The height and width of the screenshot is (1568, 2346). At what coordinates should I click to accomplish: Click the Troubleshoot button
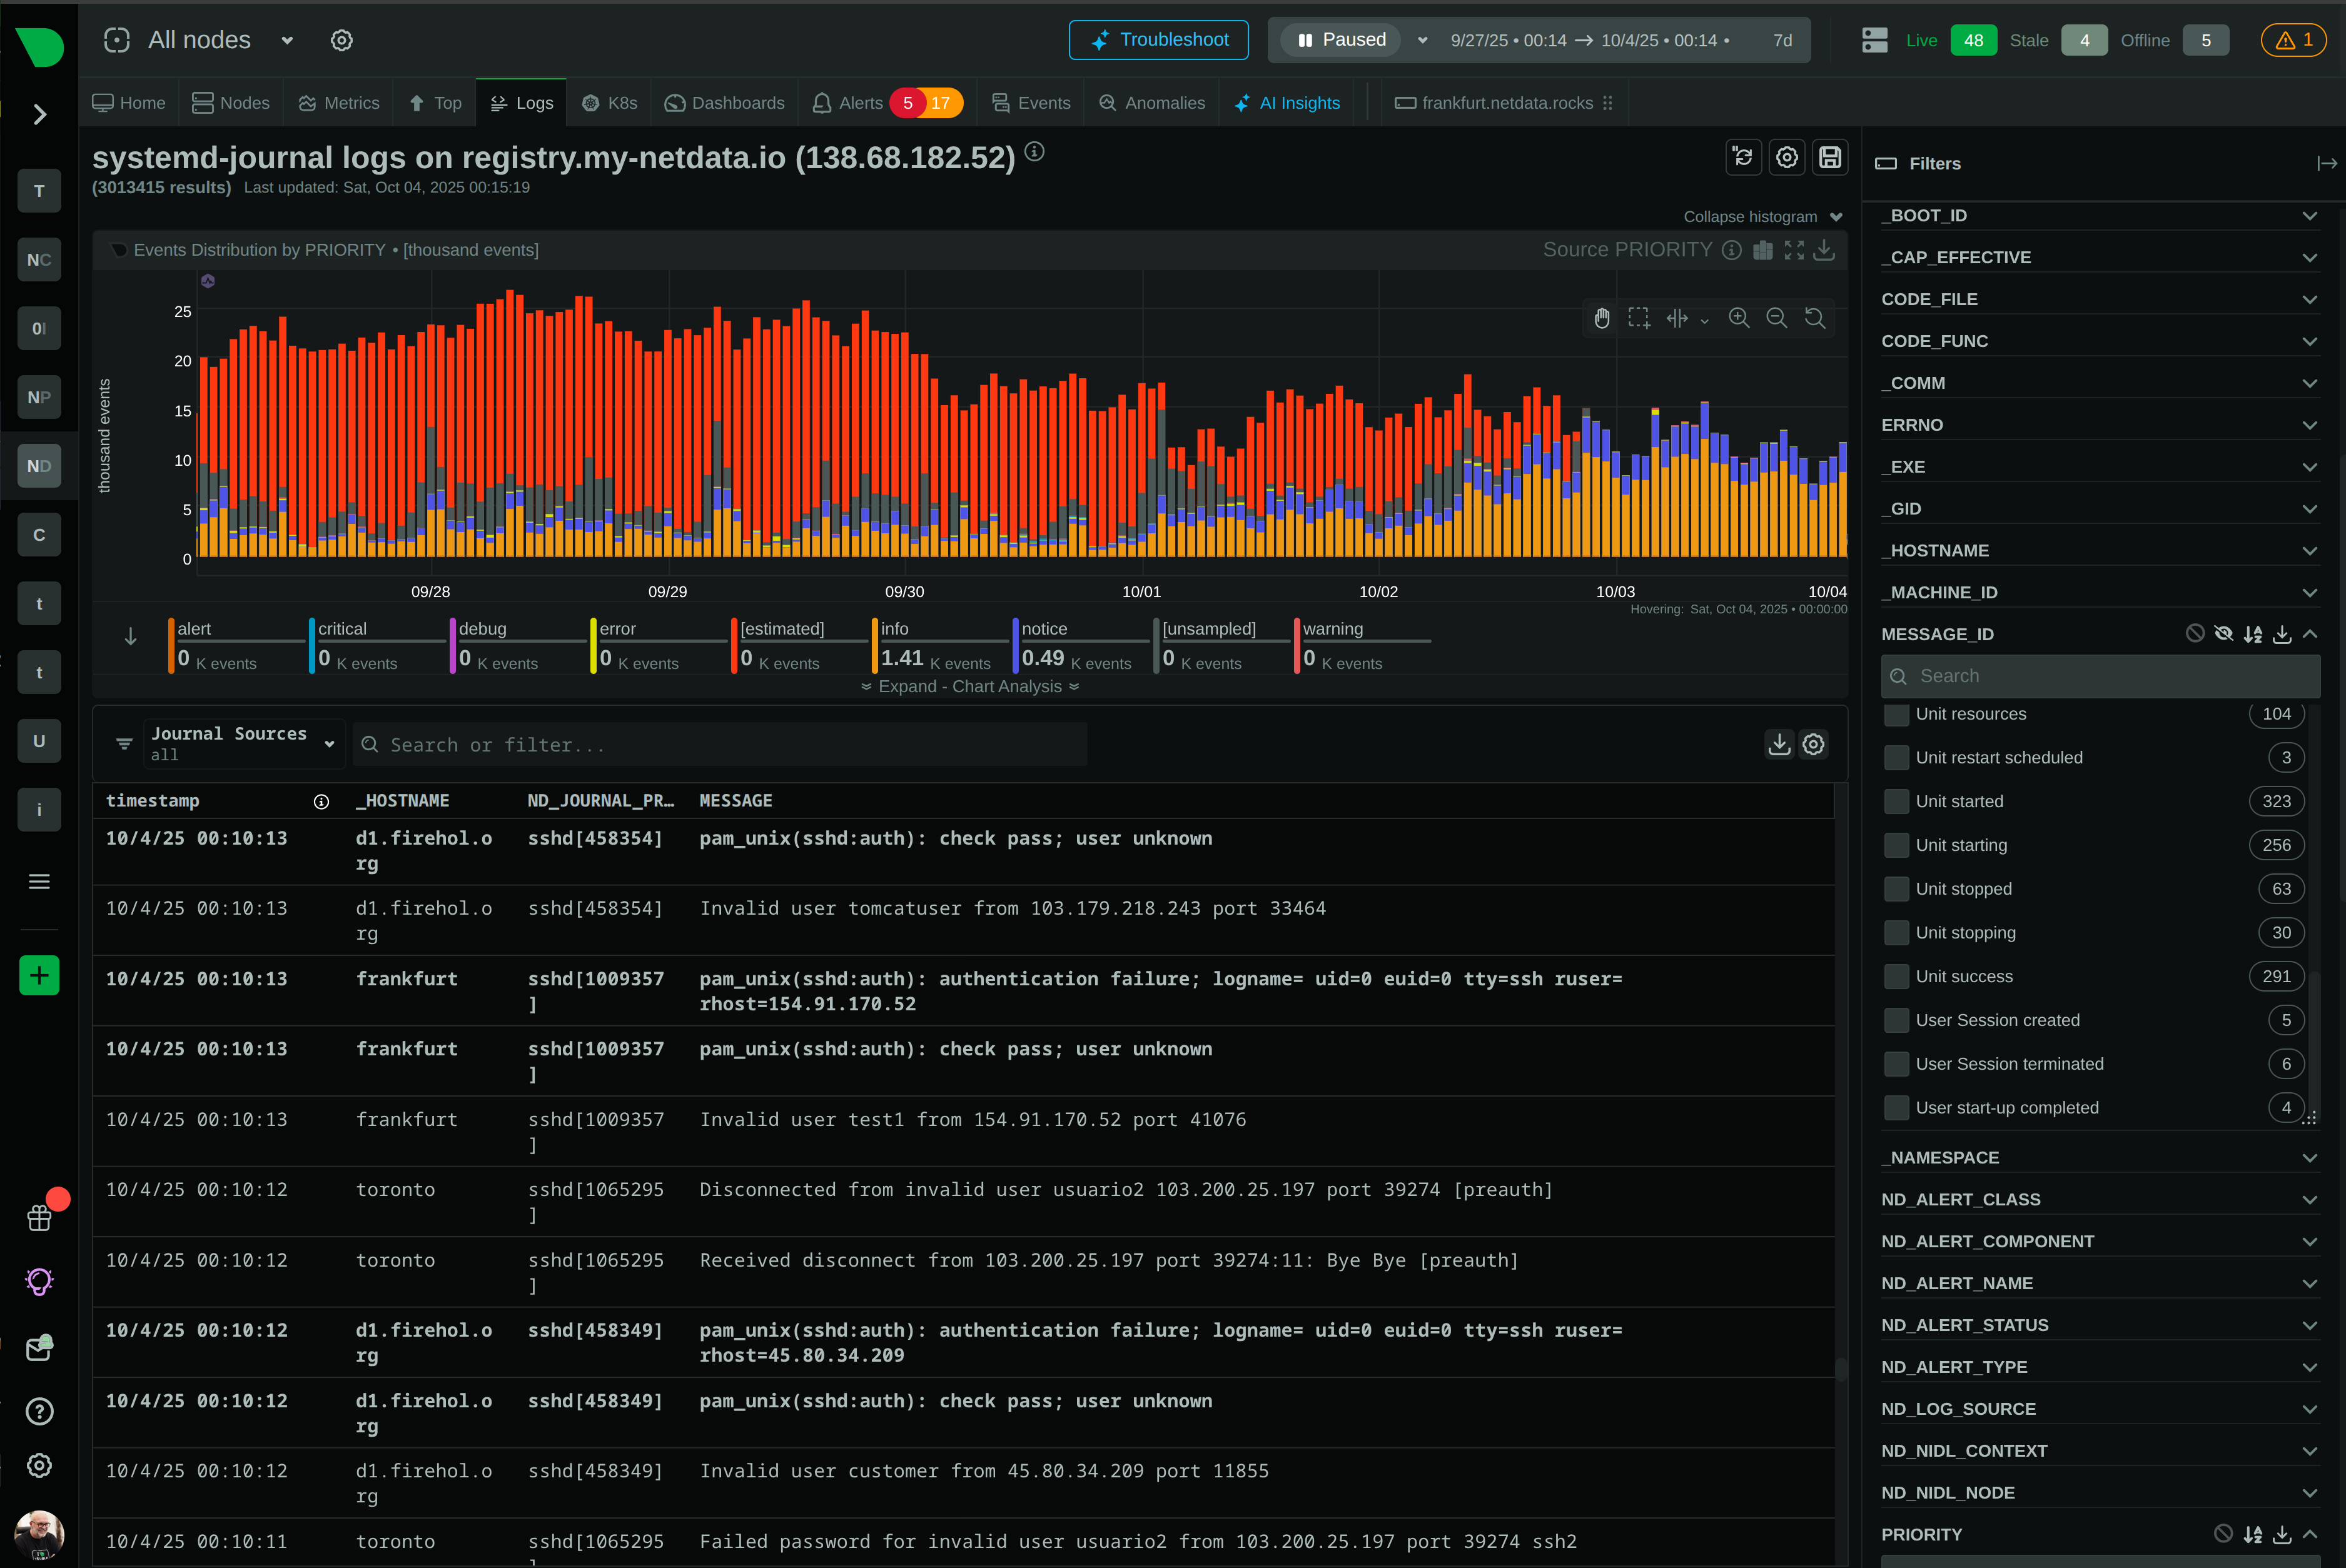(1158, 40)
